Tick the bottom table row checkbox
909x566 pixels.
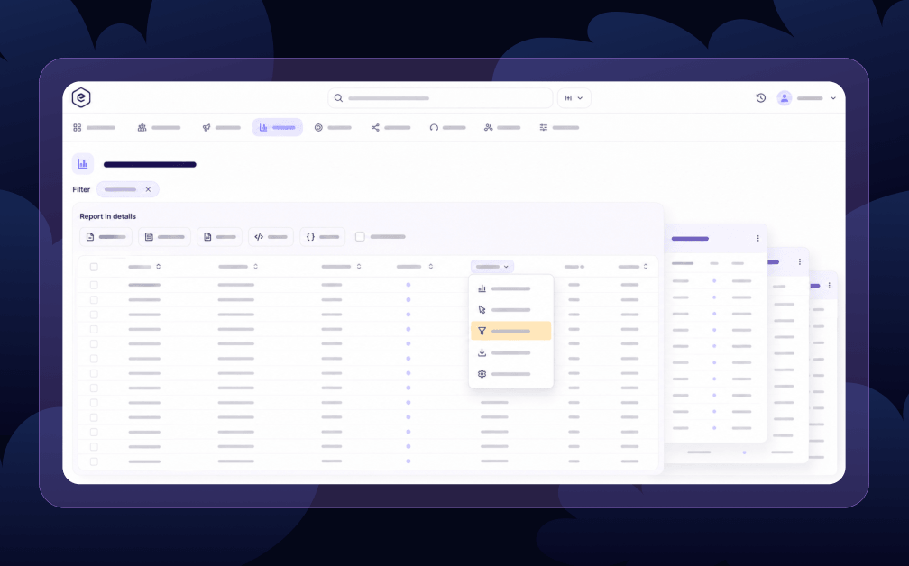[x=94, y=461]
